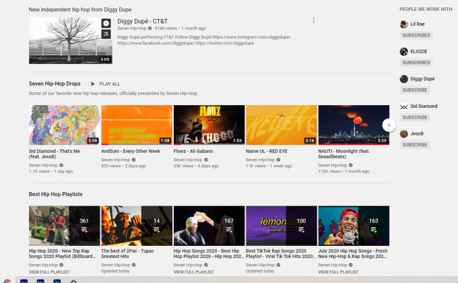Click the play triangle beside PLAY ALL

(92, 84)
